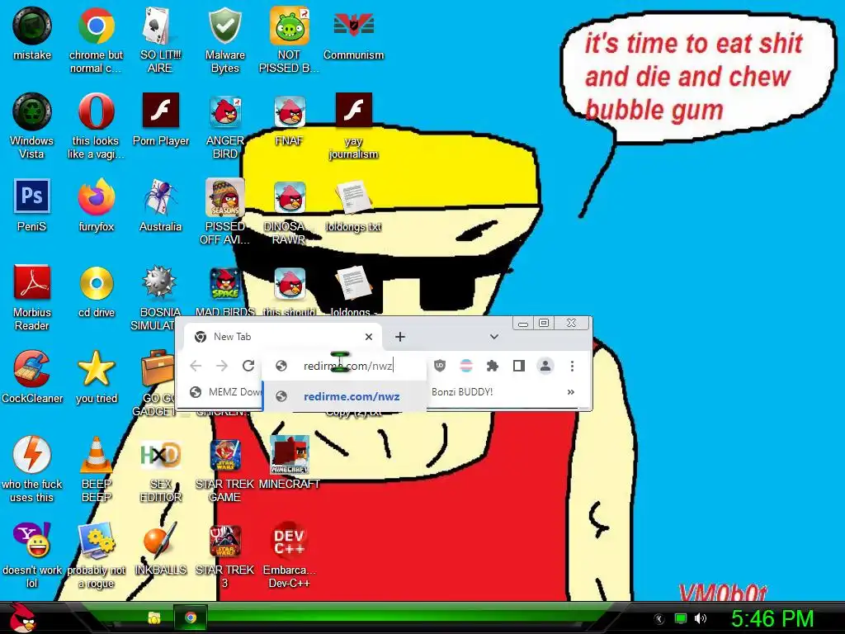Click the 5:46 PM taskbar clock
Viewport: 845px width, 634px height.
click(x=772, y=618)
